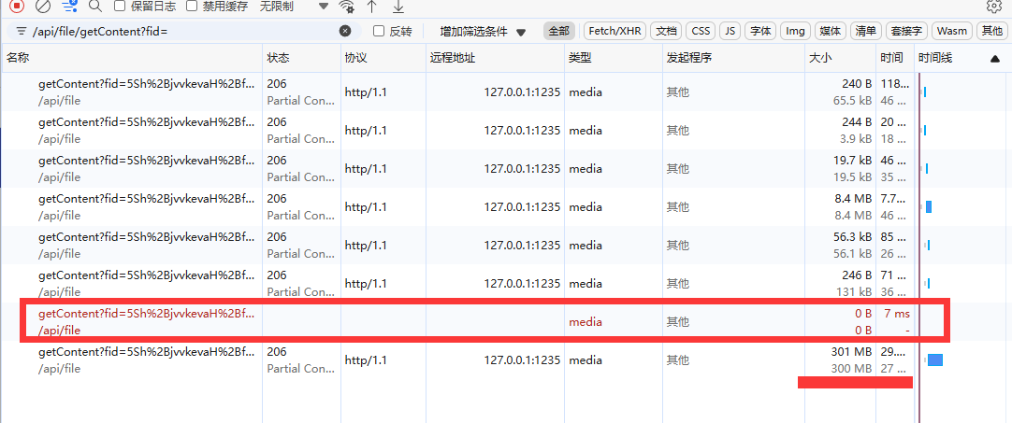Select the failed red getContent request
1012x423 pixels.
click(145, 321)
